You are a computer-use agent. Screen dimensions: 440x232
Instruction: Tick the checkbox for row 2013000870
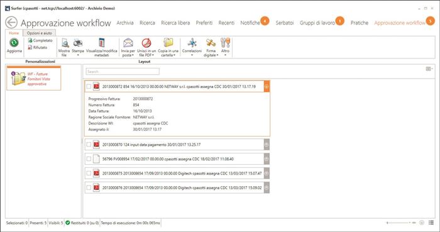pyautogui.click(x=89, y=145)
